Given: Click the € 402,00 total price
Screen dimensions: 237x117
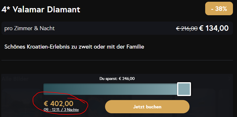Looking at the screenshot, I should [58, 104].
